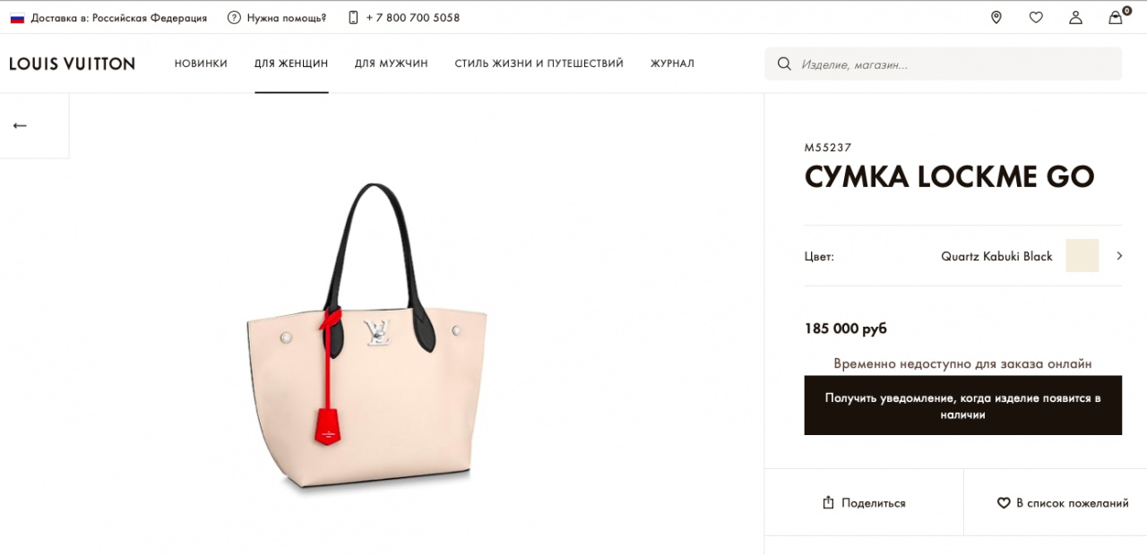Screen dimensions: 1147x555
Task: Go back using the left arrow
Action: [x=20, y=126]
